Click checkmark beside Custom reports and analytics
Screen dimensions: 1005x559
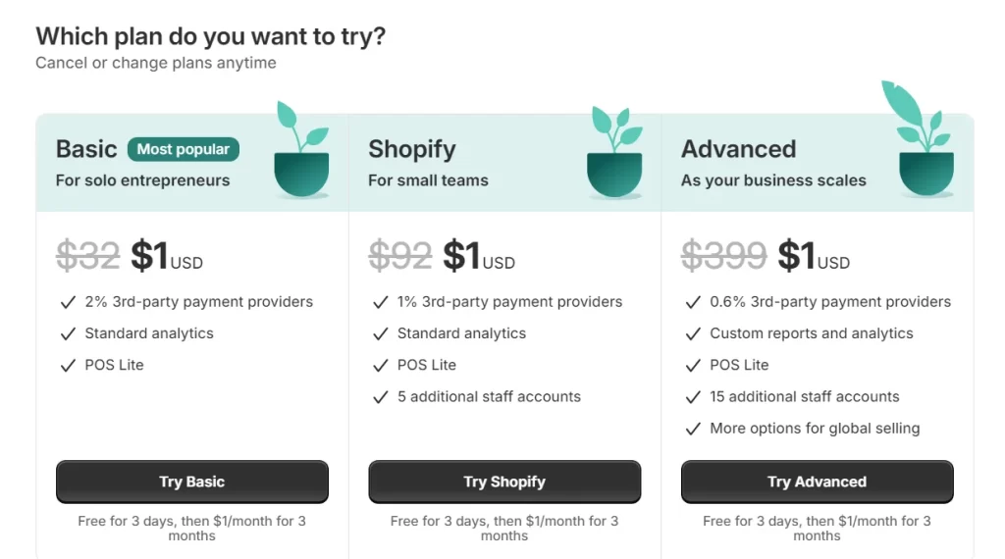pyautogui.click(x=693, y=333)
